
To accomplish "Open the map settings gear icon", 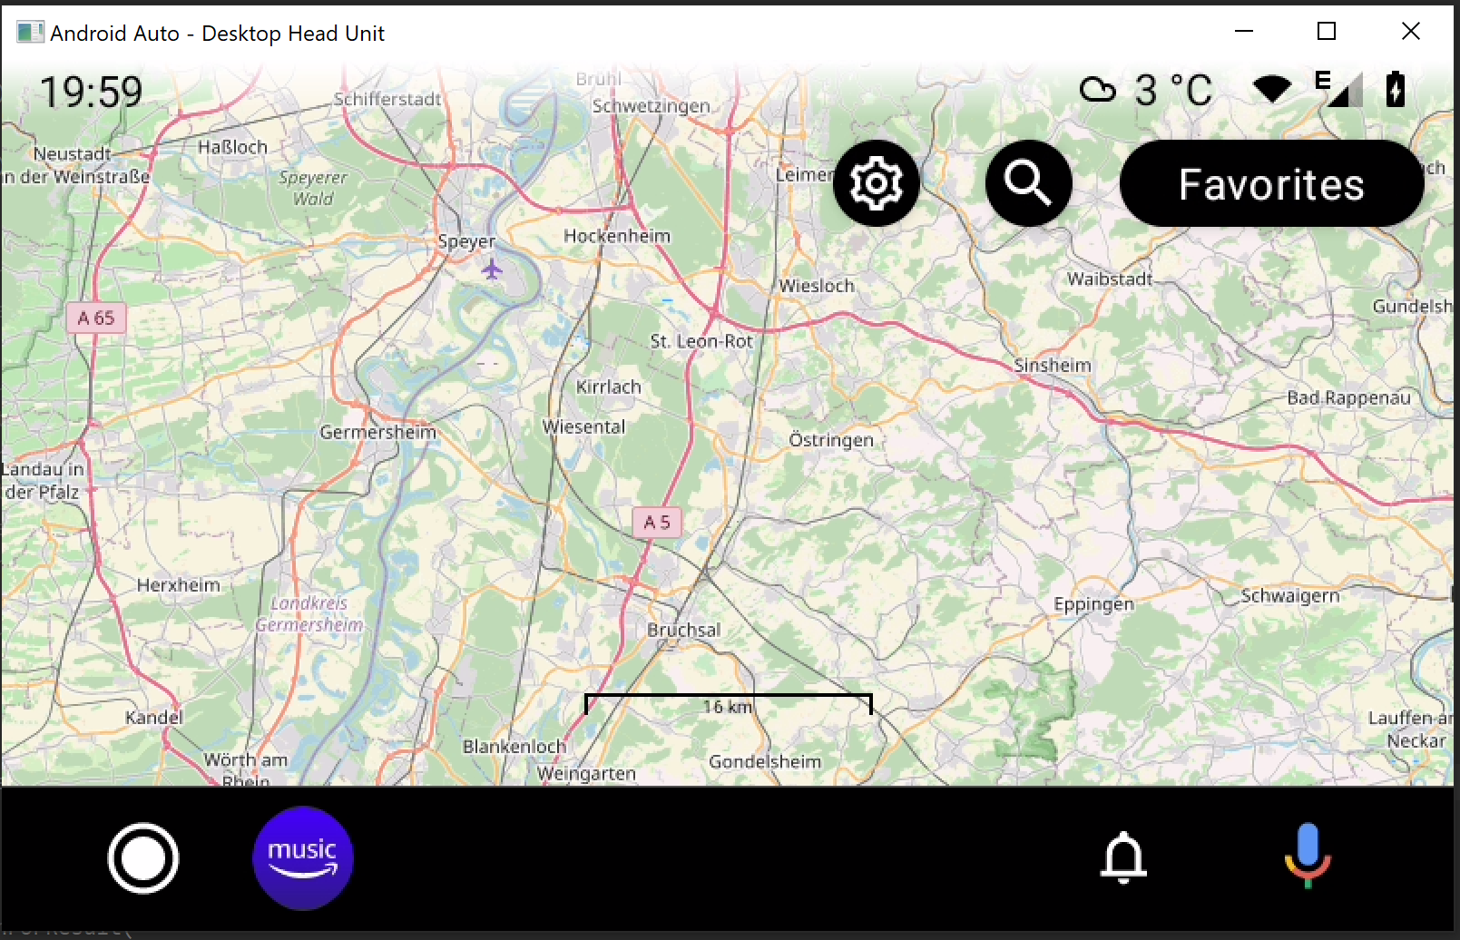I will (x=876, y=182).
